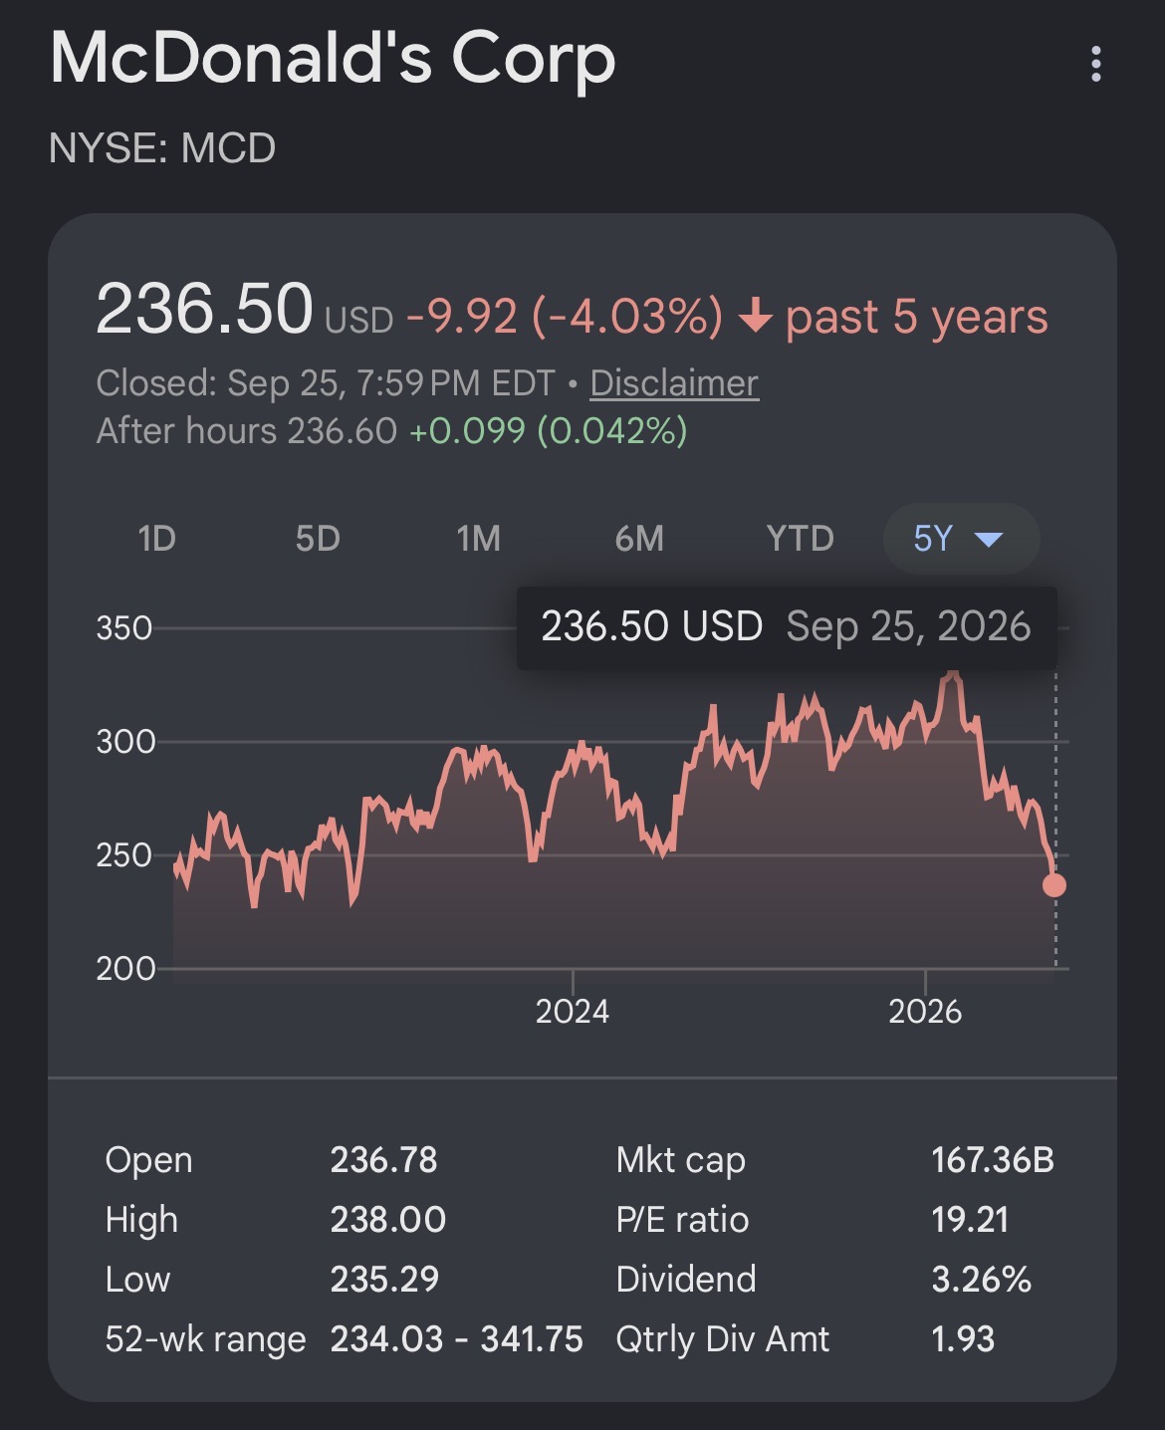1165x1430 pixels.
Task: Select the 5D time range tab
Action: click(318, 539)
